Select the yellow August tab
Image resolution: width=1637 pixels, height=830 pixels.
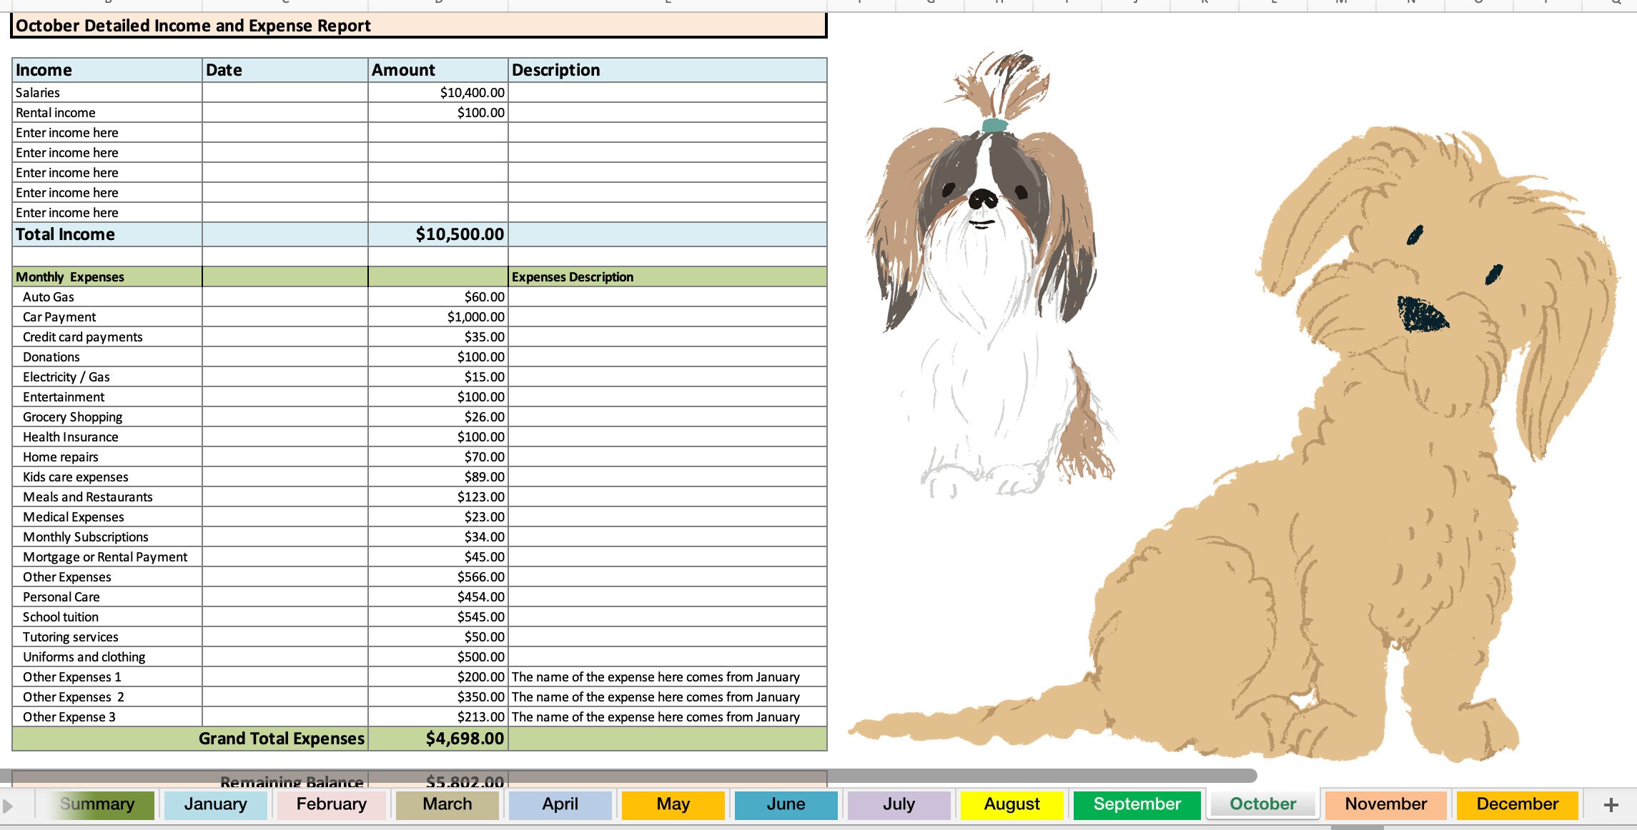point(1012,804)
